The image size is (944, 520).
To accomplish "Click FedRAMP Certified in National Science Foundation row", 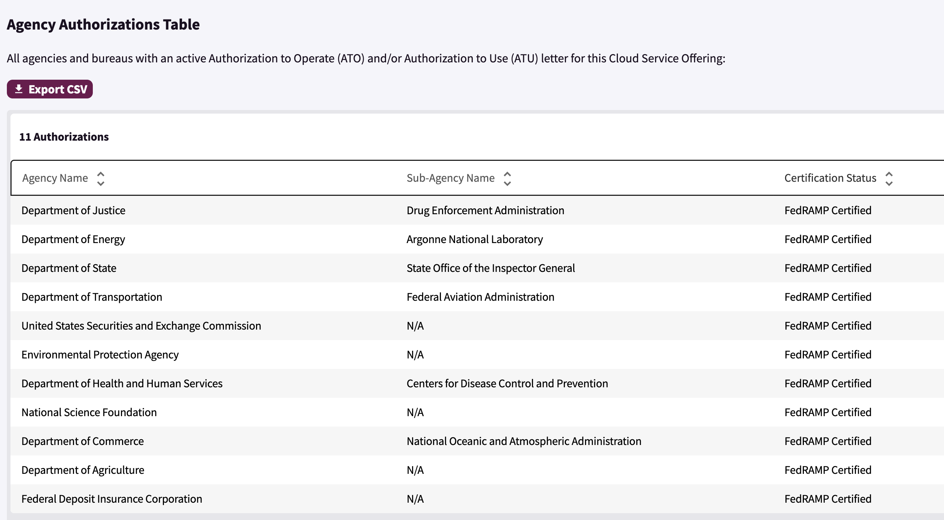I will [828, 413].
